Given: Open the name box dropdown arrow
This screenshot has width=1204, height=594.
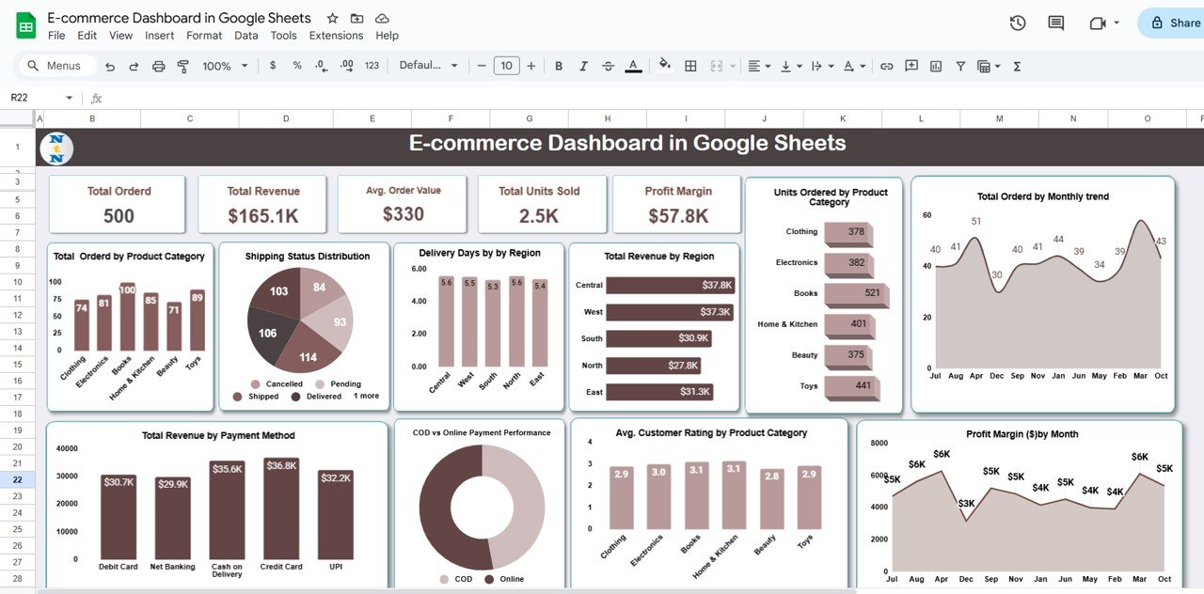Looking at the screenshot, I should [x=69, y=98].
